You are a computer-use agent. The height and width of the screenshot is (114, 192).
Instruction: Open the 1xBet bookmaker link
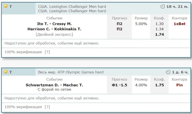point(179,24)
